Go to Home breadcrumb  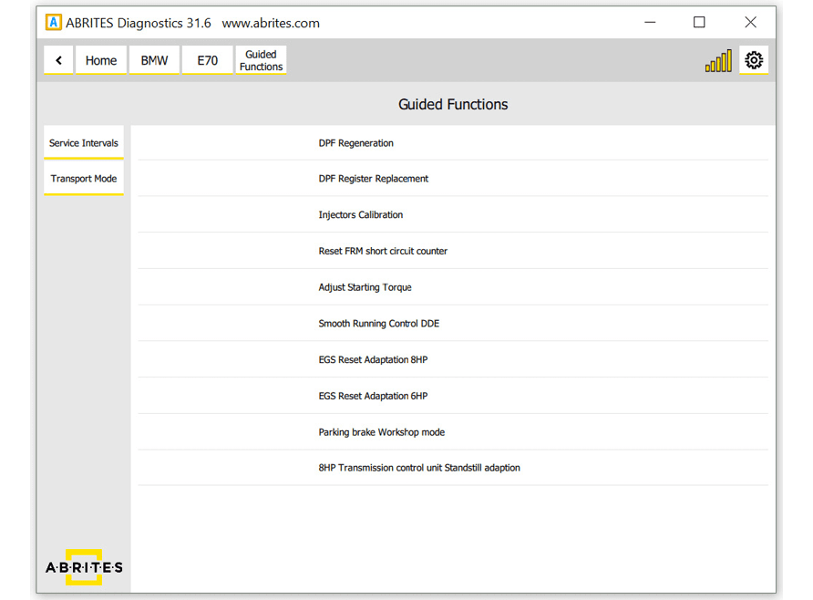(x=101, y=60)
